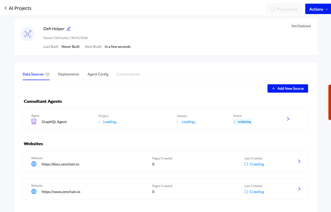
Task: Click the Add New Source button
Action: (x=288, y=88)
